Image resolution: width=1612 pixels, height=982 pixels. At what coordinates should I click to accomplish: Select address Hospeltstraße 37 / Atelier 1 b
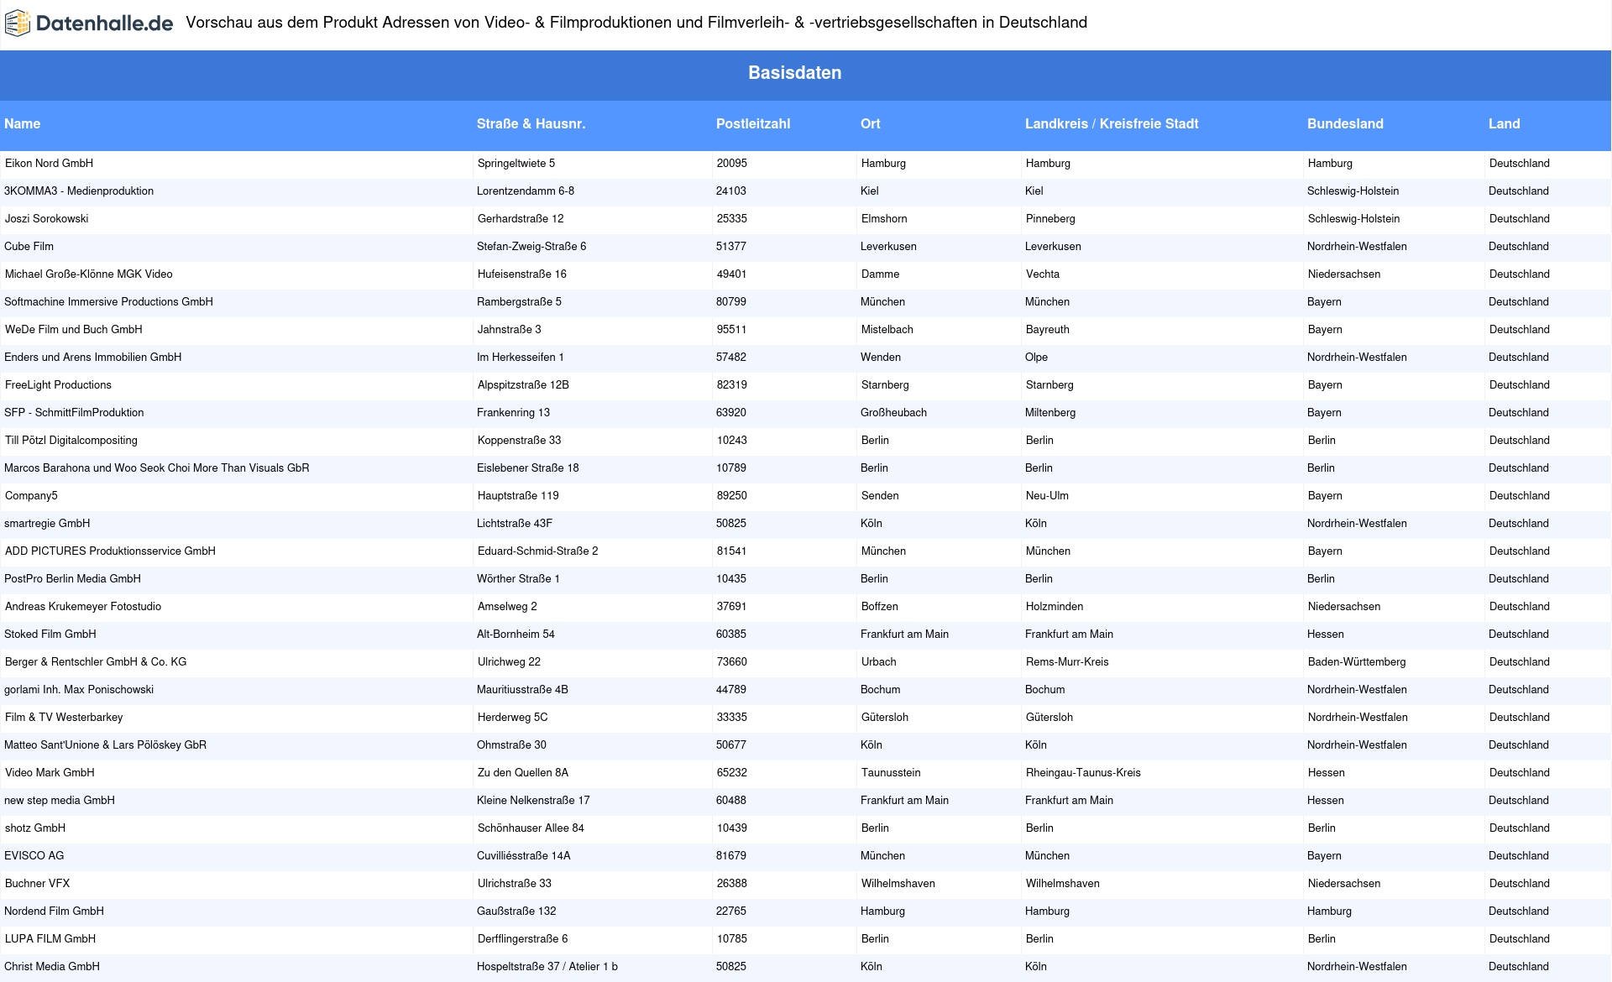547,967
